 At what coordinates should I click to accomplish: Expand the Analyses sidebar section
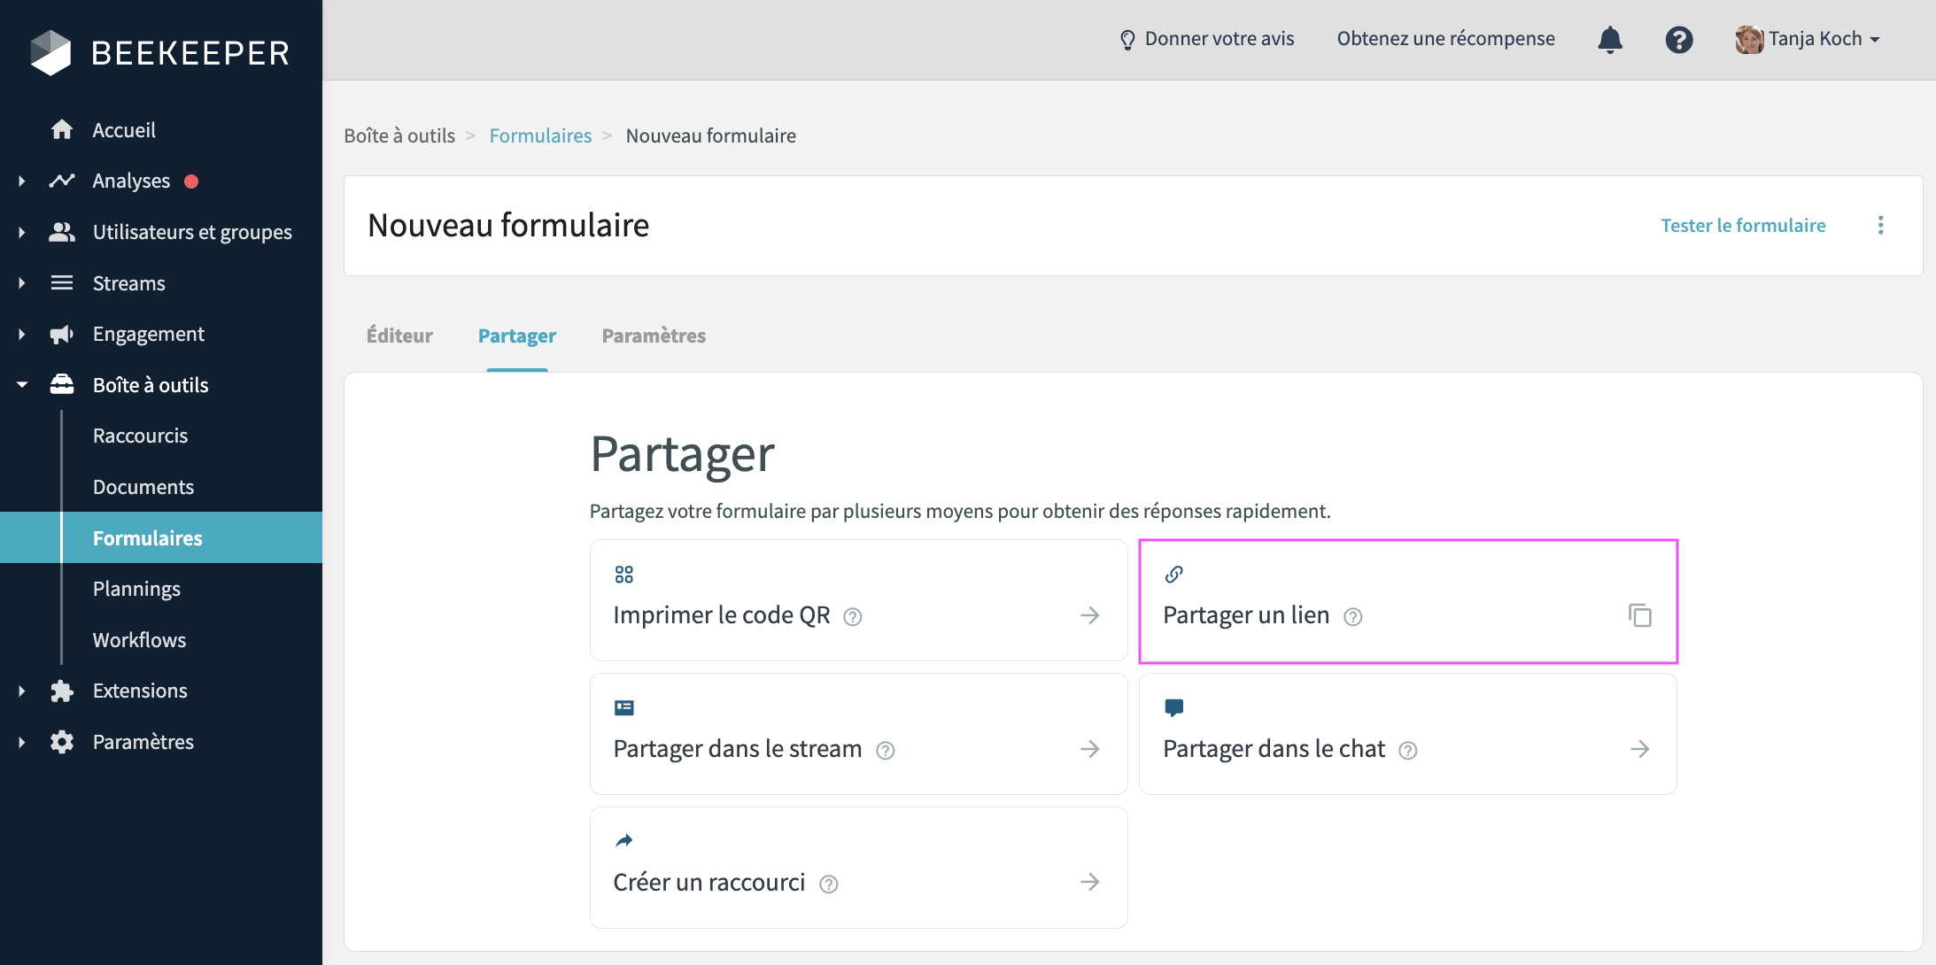coord(22,181)
